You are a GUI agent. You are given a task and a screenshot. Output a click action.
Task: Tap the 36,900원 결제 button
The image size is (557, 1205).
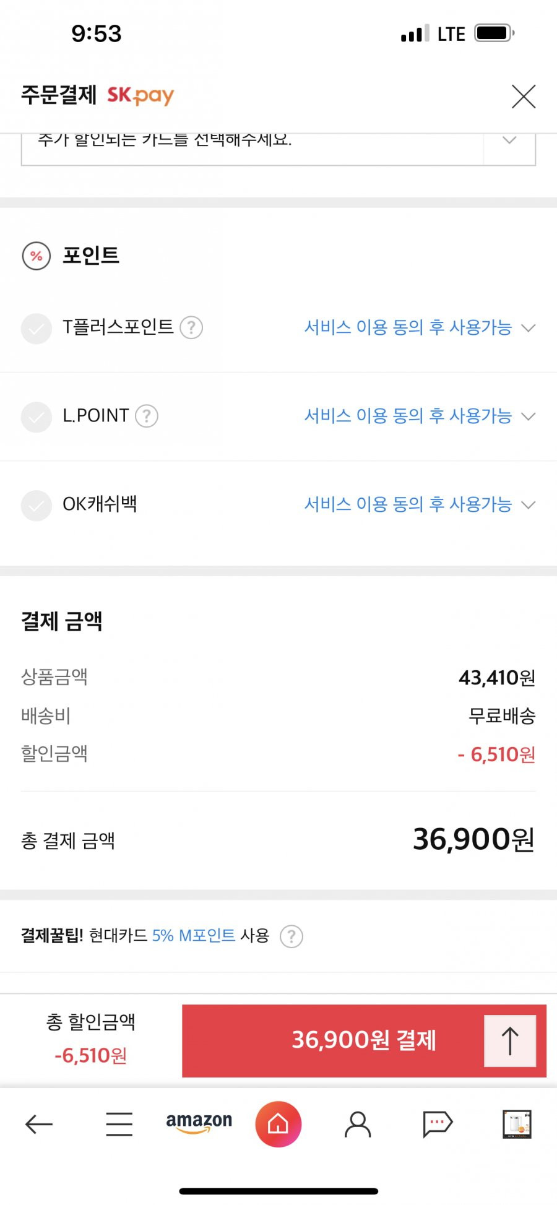364,1040
